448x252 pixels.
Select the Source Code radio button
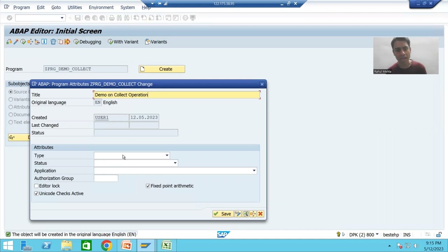11,92
